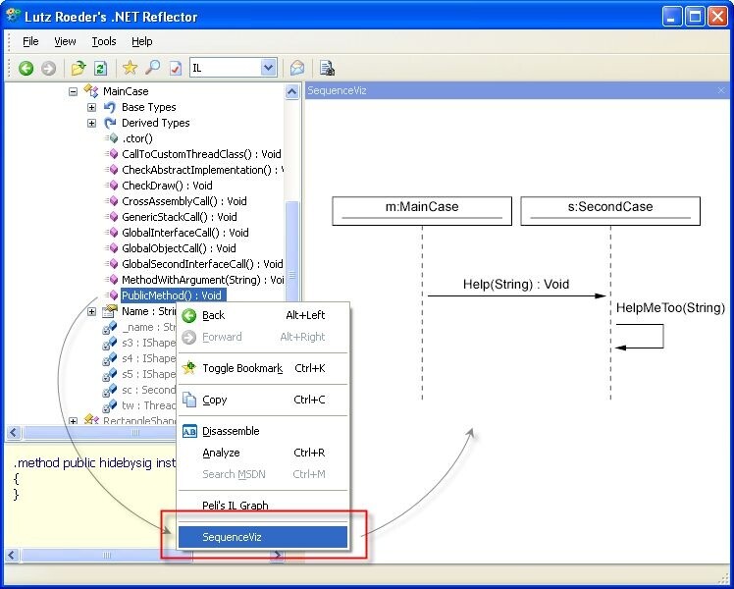734x589 pixels.
Task: Select GenericStackCall() : Void method
Action: click(180, 217)
